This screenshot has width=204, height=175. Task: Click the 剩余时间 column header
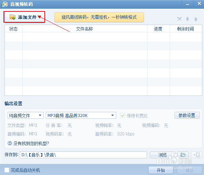click(186, 28)
